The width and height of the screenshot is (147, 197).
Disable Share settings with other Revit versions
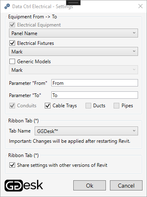(x=12, y=165)
